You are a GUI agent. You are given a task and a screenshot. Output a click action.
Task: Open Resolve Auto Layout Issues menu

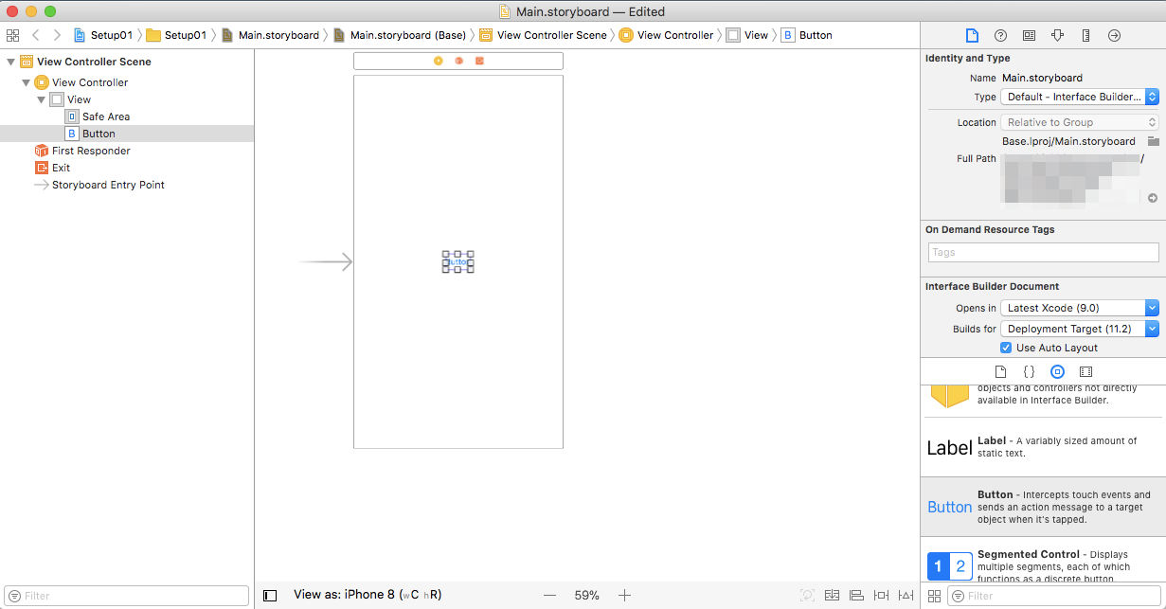[x=906, y=596]
